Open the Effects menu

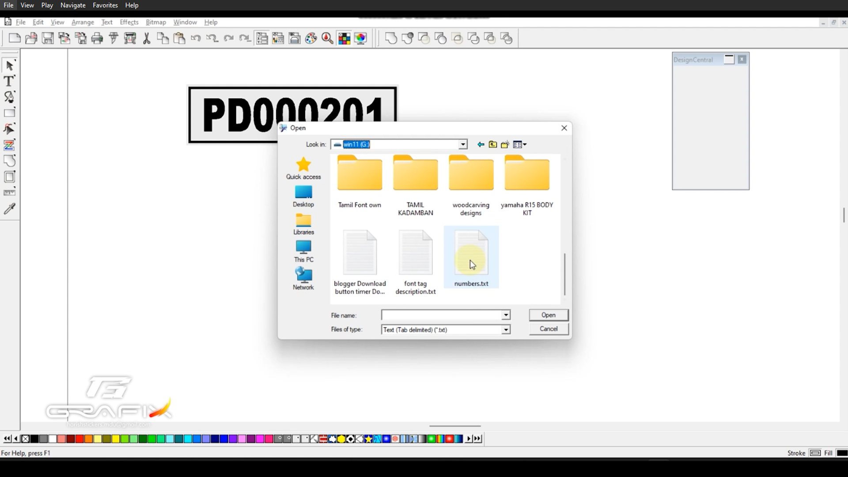point(129,22)
